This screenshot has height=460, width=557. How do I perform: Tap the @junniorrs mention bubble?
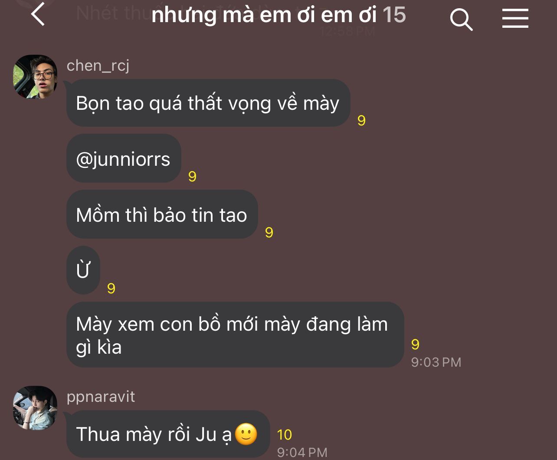click(x=124, y=158)
